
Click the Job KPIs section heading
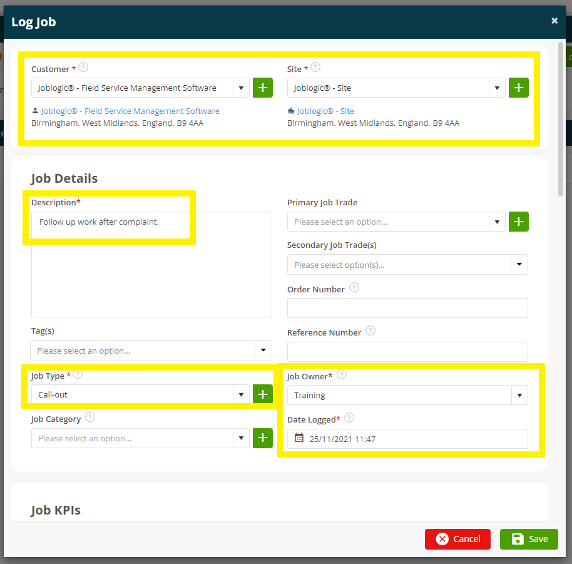[x=56, y=510]
